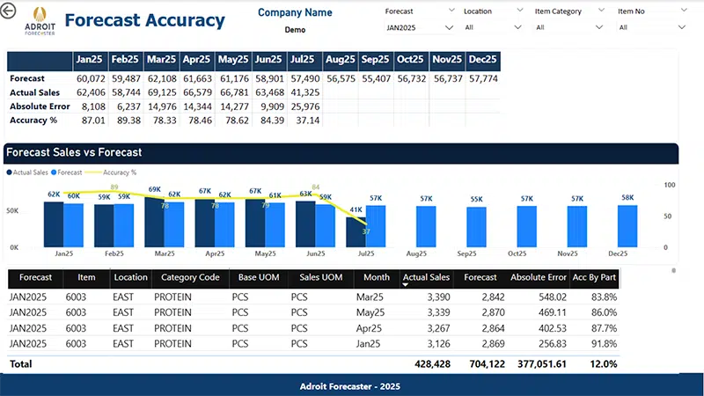Viewport: 704px width, 396px height.
Task: Click the Category Code column header
Action: pyautogui.click(x=189, y=277)
